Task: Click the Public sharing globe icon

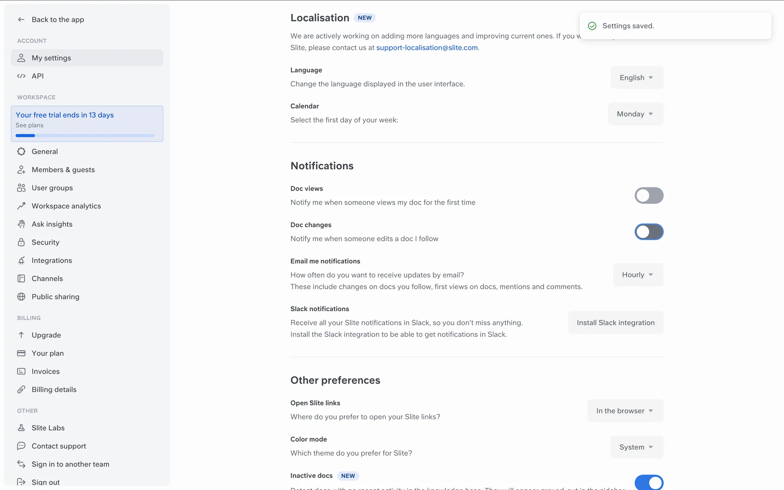Action: pos(21,297)
